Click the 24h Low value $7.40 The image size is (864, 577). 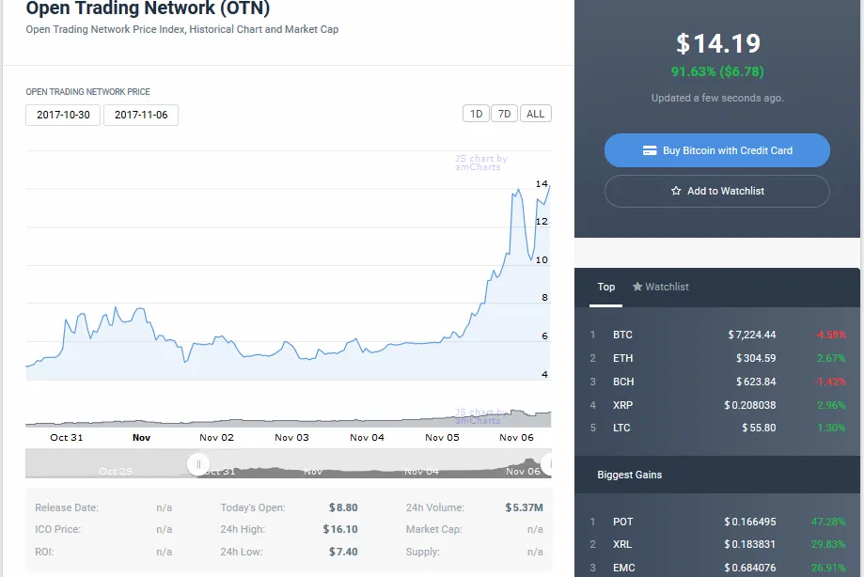pos(343,552)
